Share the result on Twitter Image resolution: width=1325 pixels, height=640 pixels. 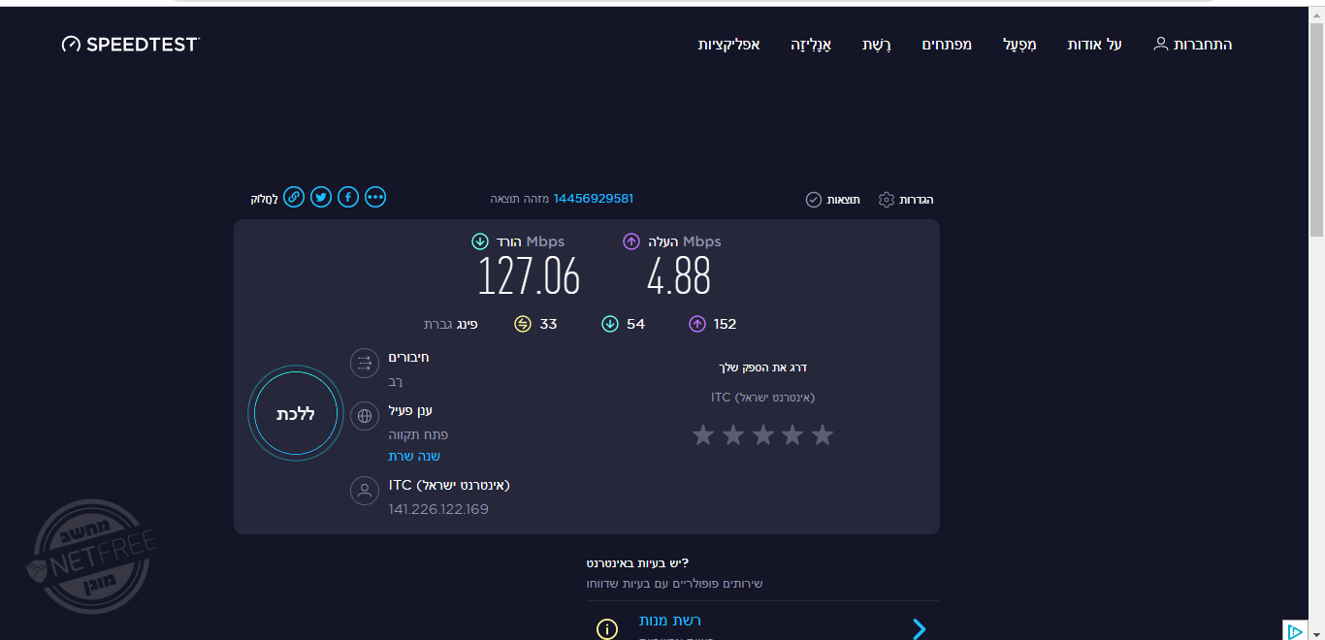pos(321,198)
